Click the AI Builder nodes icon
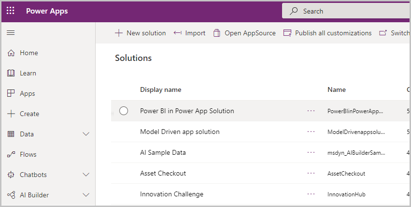The height and width of the screenshot is (207, 411). 11,195
